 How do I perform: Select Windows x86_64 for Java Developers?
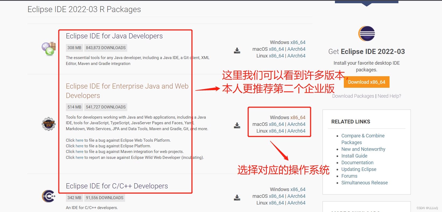click(x=298, y=42)
